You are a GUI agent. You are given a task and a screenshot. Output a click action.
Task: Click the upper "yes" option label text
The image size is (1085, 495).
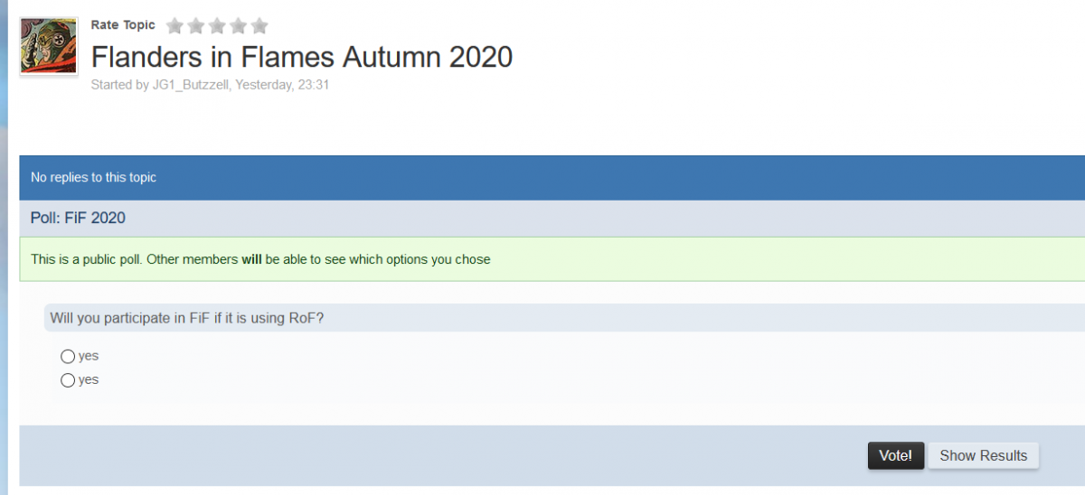click(89, 357)
